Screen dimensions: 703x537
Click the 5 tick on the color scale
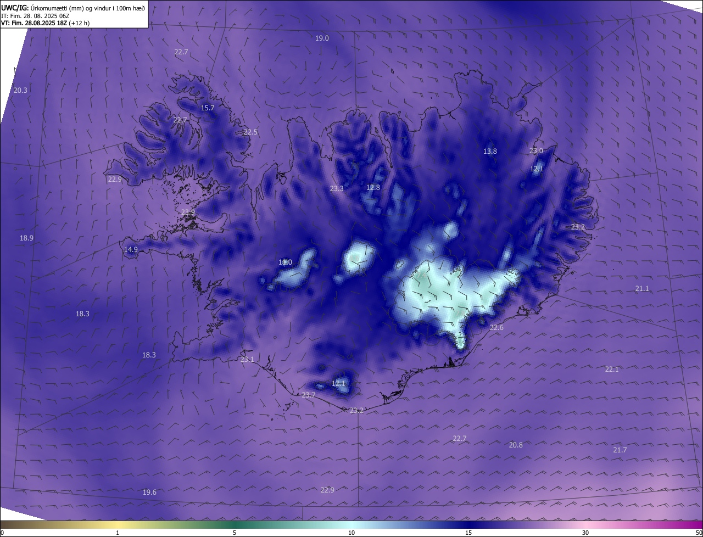pyautogui.click(x=235, y=533)
